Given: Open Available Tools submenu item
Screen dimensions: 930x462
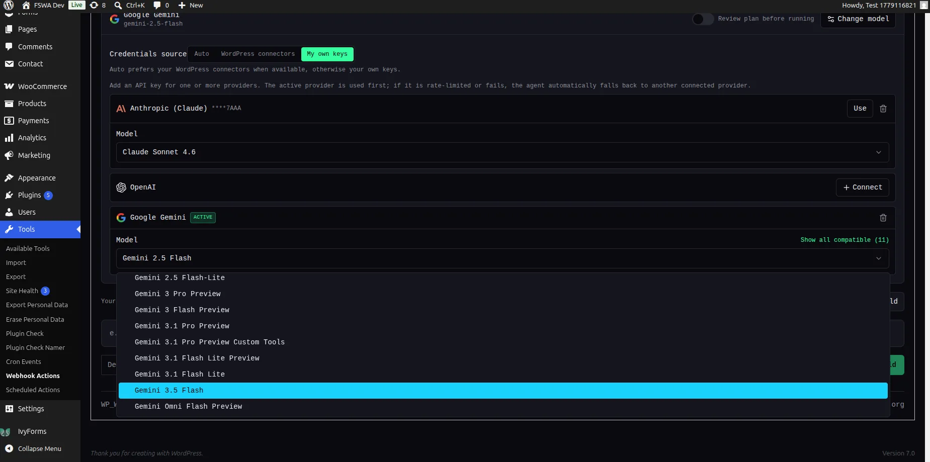Looking at the screenshot, I should click(28, 248).
